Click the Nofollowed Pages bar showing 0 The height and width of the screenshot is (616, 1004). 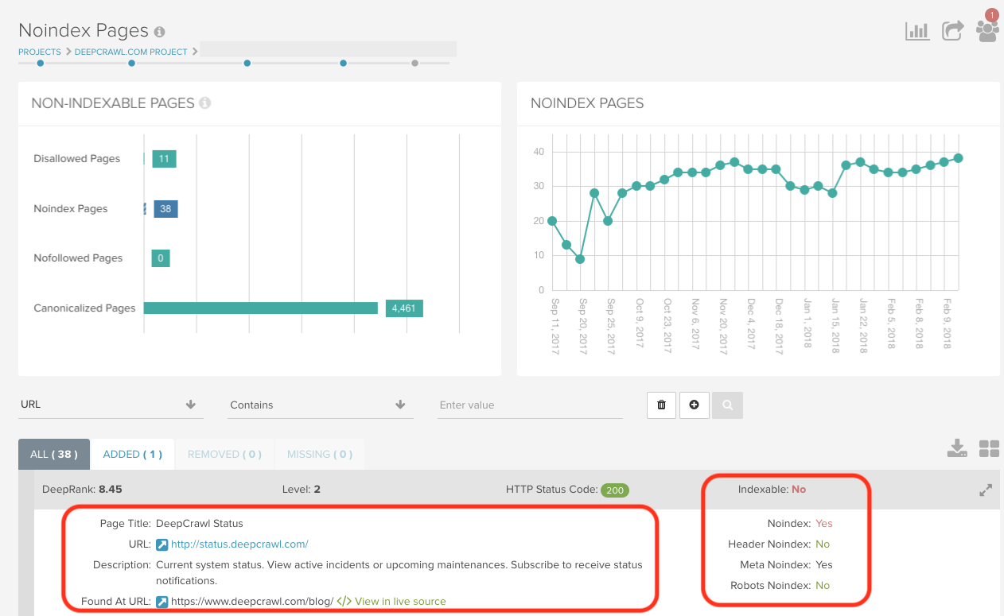point(161,258)
